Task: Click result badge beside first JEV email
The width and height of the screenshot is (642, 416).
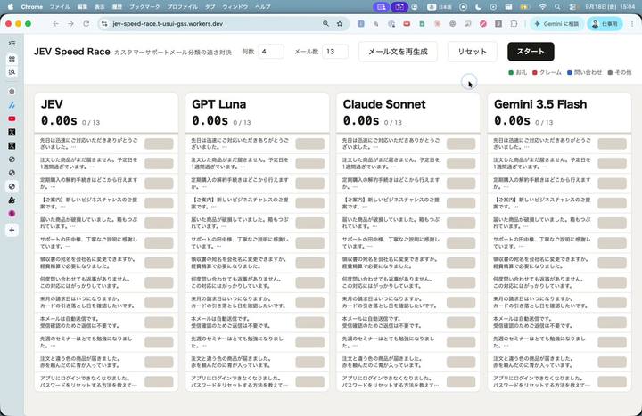Action: 159,143
